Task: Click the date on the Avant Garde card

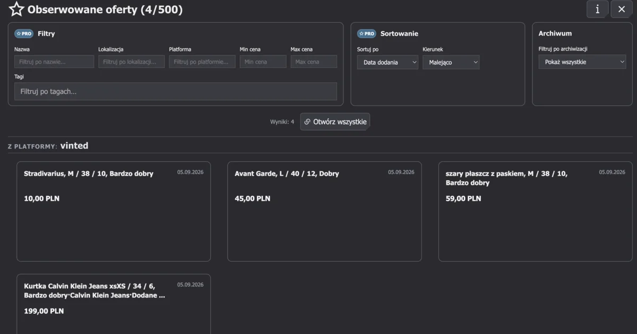Action: tap(401, 172)
